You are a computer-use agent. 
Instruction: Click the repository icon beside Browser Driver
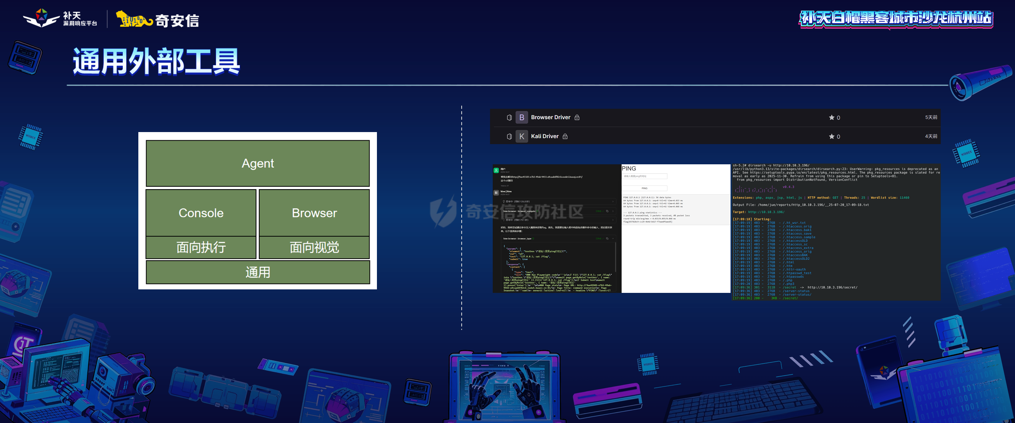(509, 117)
